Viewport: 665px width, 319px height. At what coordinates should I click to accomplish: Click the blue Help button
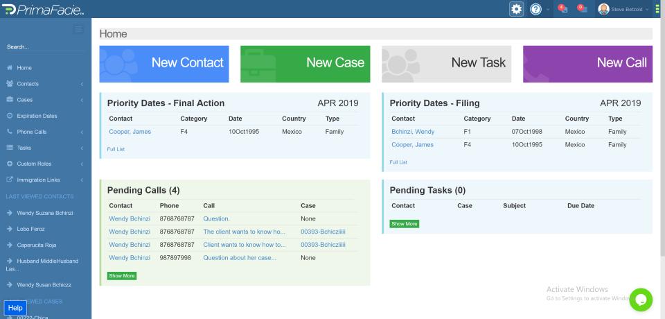[x=15, y=308]
